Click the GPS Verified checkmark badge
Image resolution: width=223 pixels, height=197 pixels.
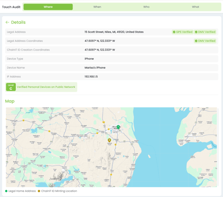pyautogui.click(x=183, y=32)
